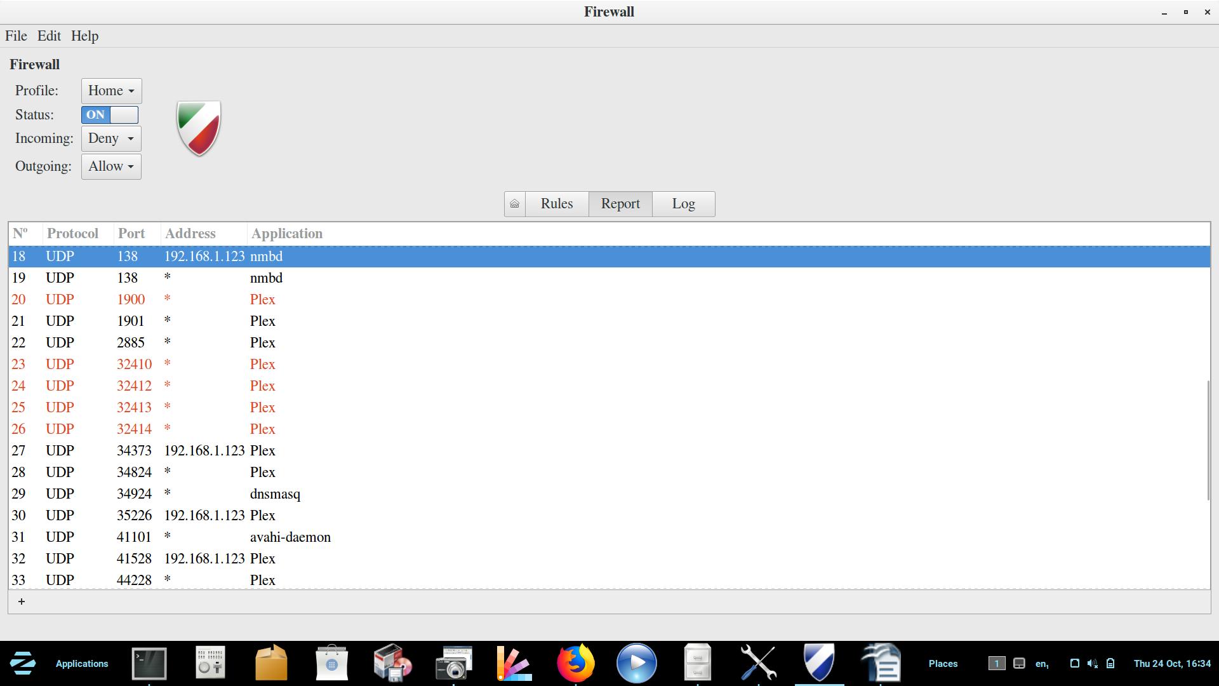Launch the terminal from the taskbar
This screenshot has height=686, width=1219.
tap(149, 663)
